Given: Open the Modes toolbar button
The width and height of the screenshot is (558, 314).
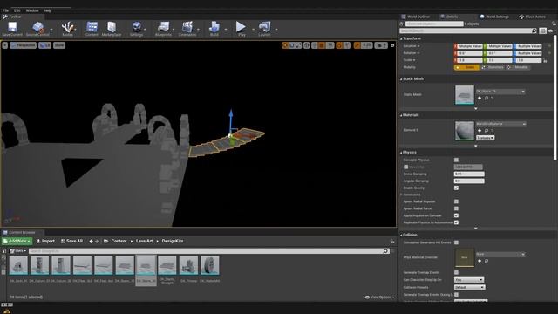Looking at the screenshot, I should pyautogui.click(x=67, y=29).
